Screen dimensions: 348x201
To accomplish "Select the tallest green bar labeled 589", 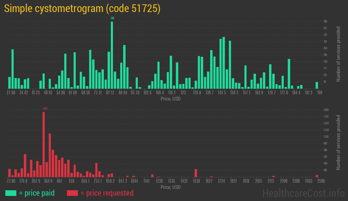I will [112, 55].
